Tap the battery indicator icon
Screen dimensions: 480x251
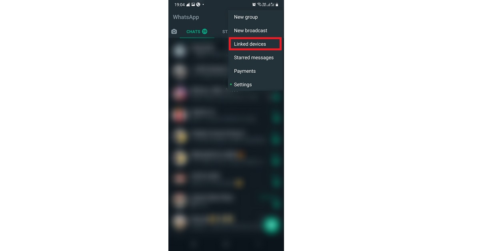click(277, 5)
